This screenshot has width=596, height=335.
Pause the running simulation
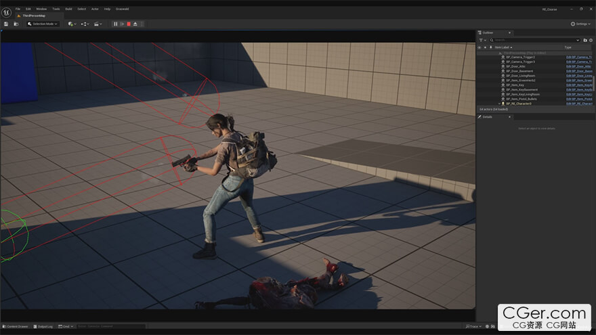pos(115,24)
